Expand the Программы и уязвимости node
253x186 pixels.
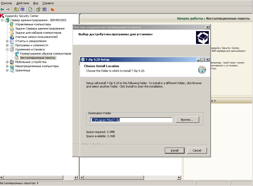pos(7,45)
